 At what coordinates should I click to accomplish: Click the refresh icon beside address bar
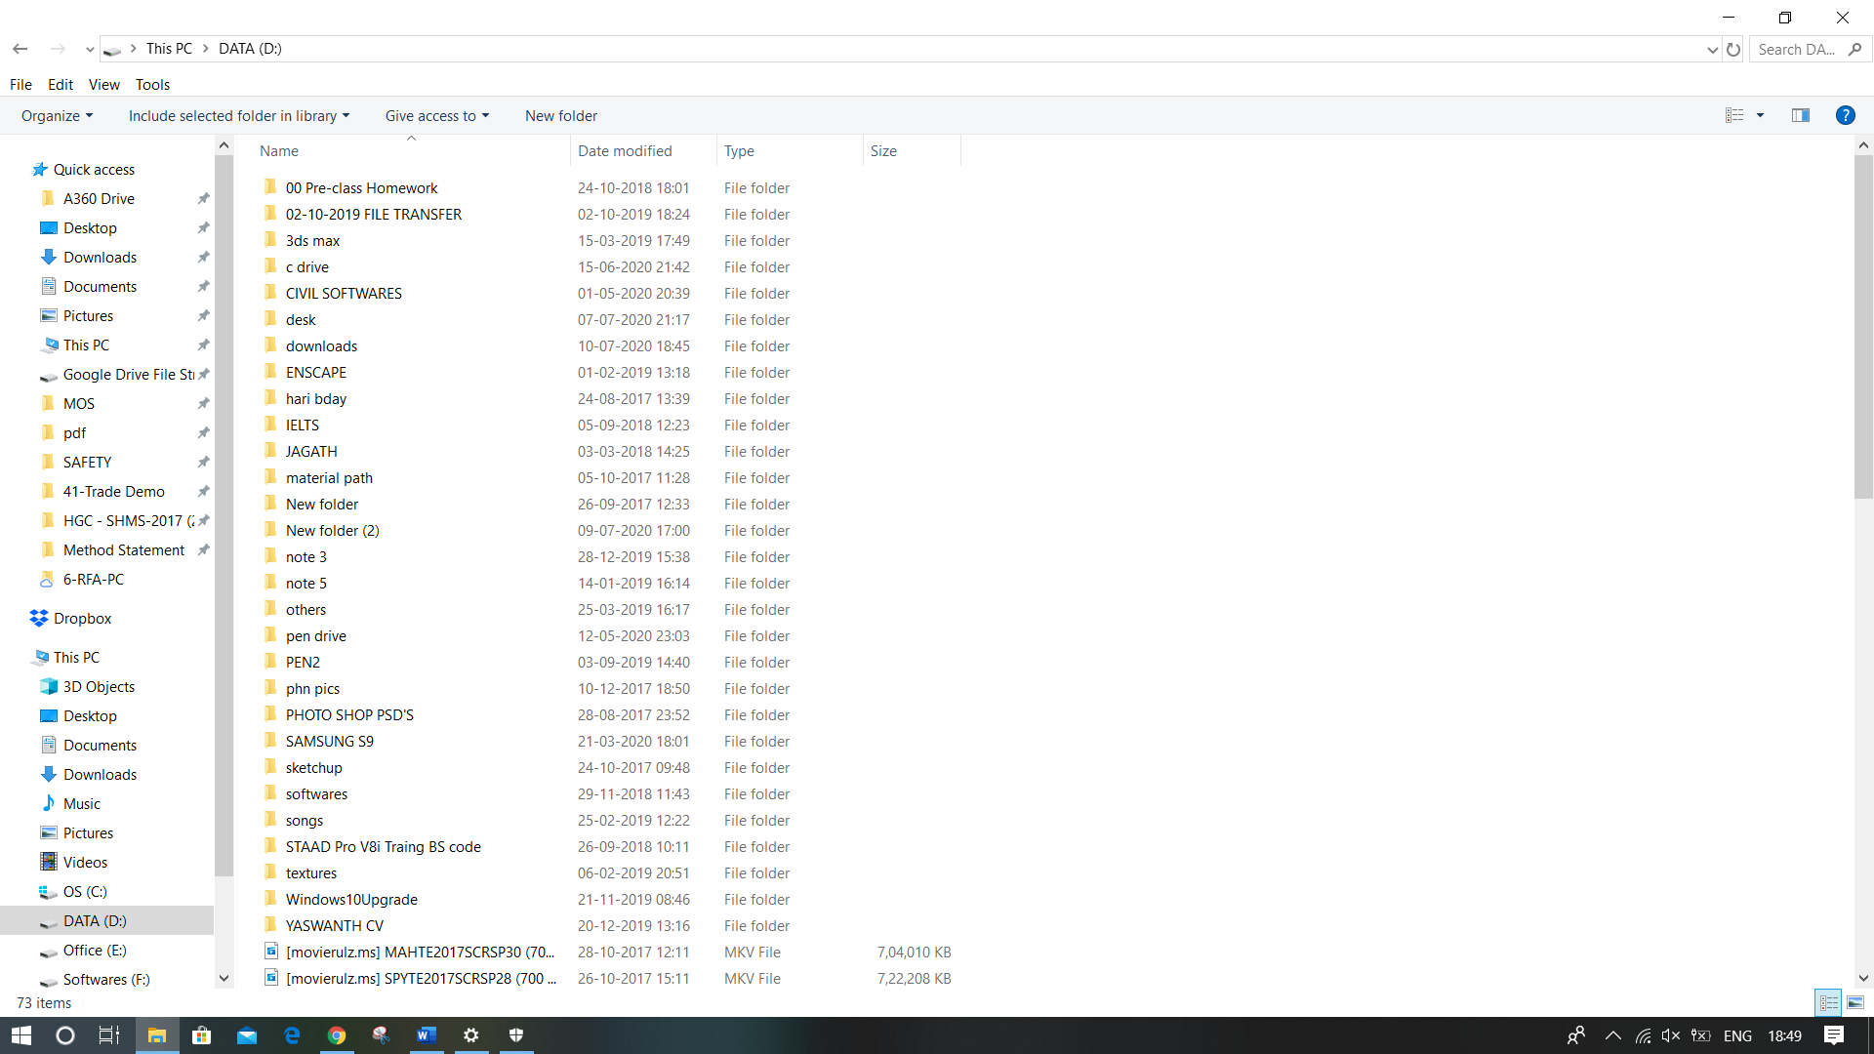pyautogui.click(x=1733, y=49)
